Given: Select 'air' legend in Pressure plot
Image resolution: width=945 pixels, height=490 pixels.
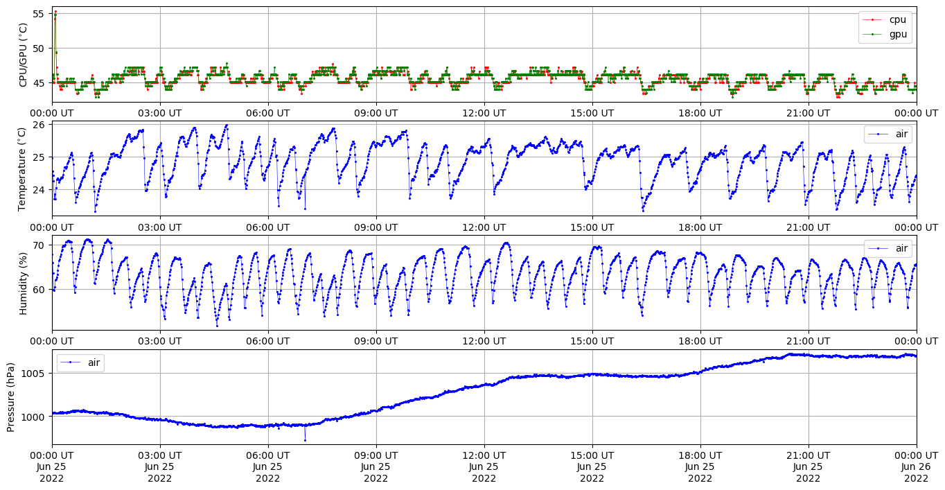Looking at the screenshot, I should click(x=80, y=362).
